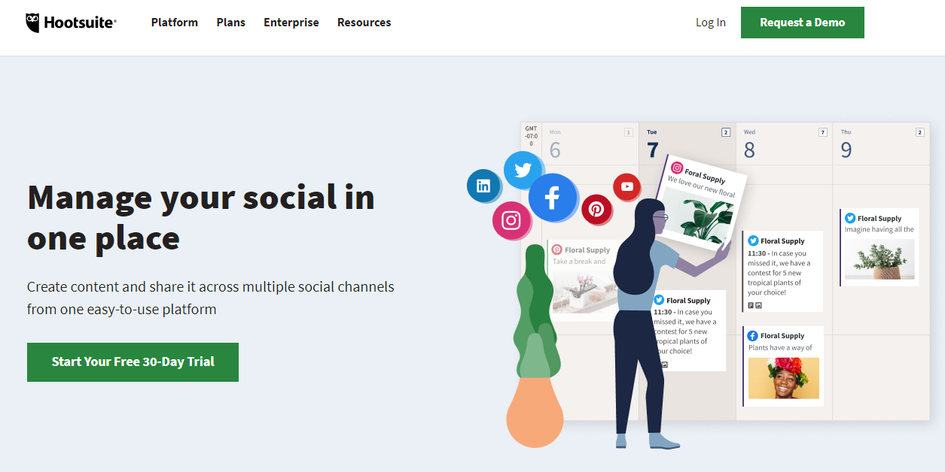945x472 pixels.
Task: Select Wednesday 8 in the calendar
Action: (749, 150)
